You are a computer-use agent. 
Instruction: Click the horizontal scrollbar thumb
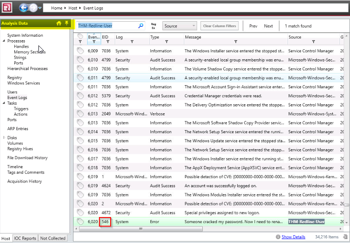(x=141, y=229)
